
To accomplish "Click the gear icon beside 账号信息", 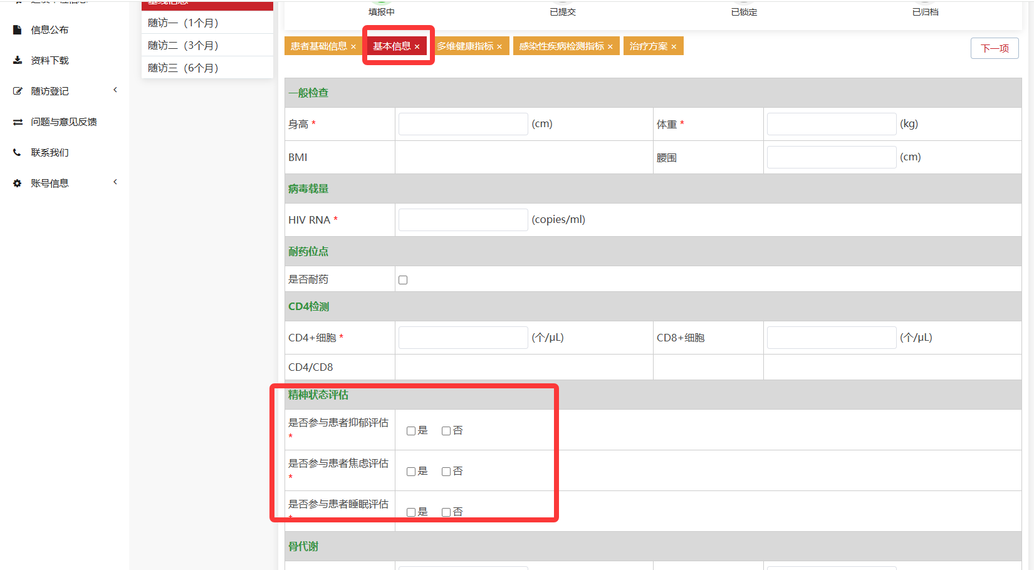I will coord(18,184).
